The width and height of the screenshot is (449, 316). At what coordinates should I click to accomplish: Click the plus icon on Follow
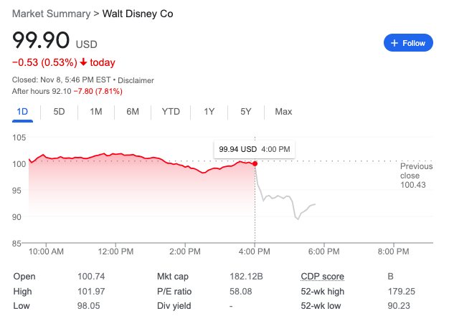click(394, 43)
